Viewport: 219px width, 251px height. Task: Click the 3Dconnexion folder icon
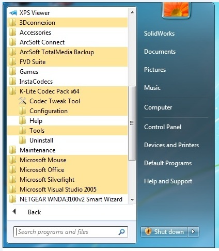pyautogui.click(x=13, y=23)
